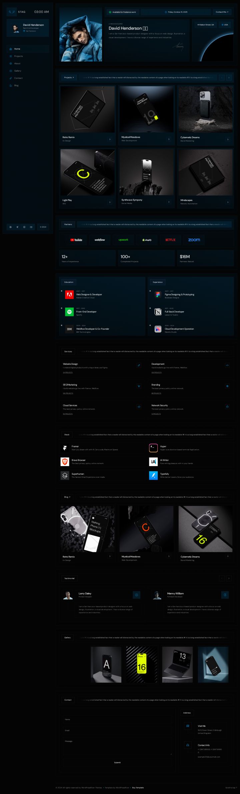The height and width of the screenshot is (794, 240).
Task: Go to next slide in the Projects carousel
Action: coord(229,78)
